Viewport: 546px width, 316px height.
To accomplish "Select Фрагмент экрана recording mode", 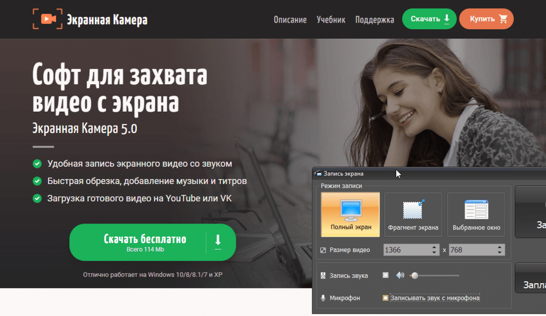I will 413,215.
